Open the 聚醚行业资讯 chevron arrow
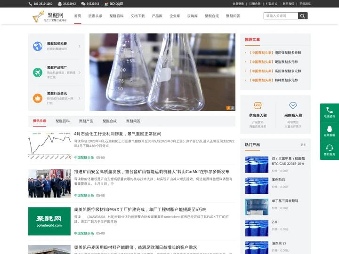Screen dimensions: 339x254 point(80,98)
